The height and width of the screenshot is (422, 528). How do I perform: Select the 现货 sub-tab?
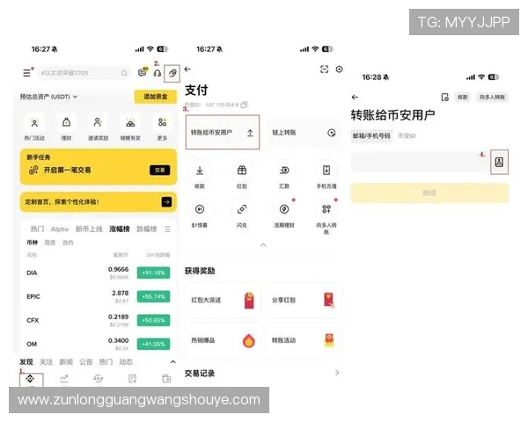50,243
